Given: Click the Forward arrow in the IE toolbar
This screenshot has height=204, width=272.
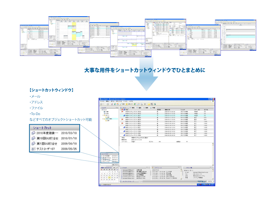Looking at the screenshot, I should 108,104.
